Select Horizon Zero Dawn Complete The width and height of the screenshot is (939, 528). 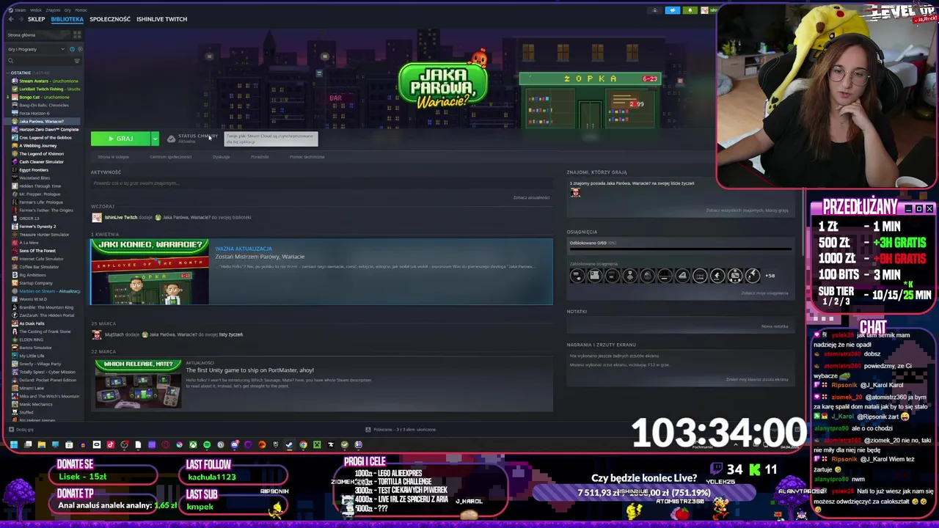point(45,129)
